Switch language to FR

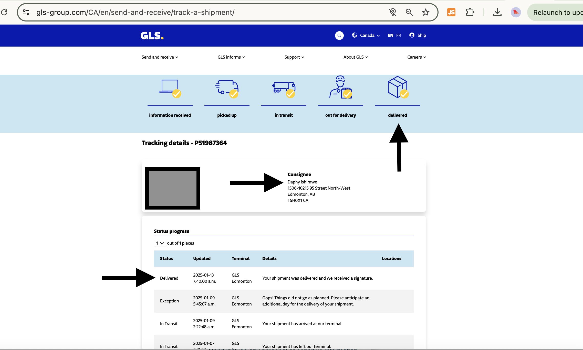tap(399, 35)
